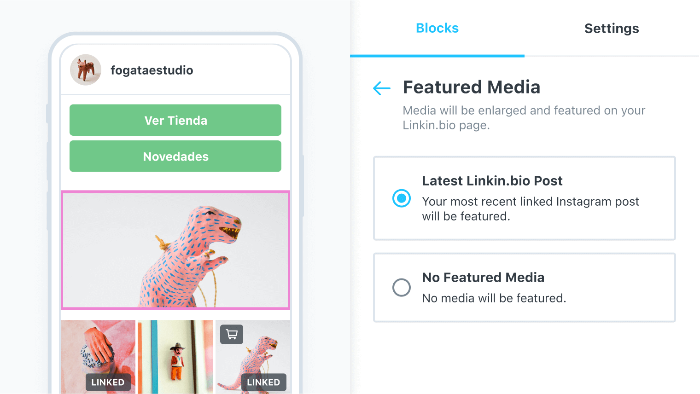The height and width of the screenshot is (394, 700).
Task: Click the shopping cart icon on dinosaur thumbnail
Action: (x=232, y=334)
